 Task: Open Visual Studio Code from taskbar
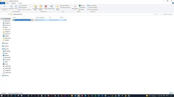tap(15, 96)
